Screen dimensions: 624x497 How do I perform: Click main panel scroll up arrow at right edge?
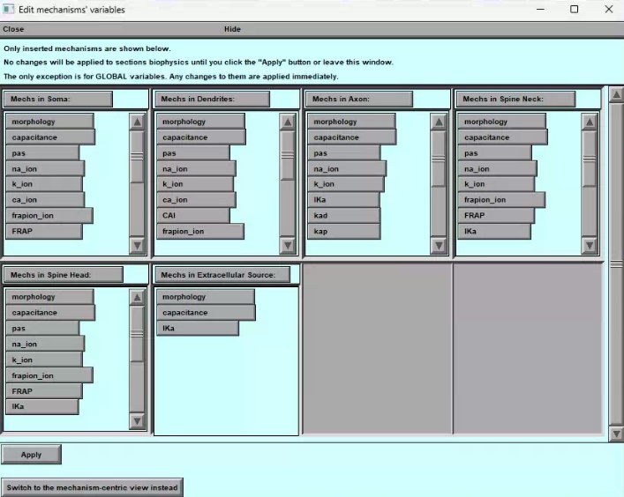point(616,94)
